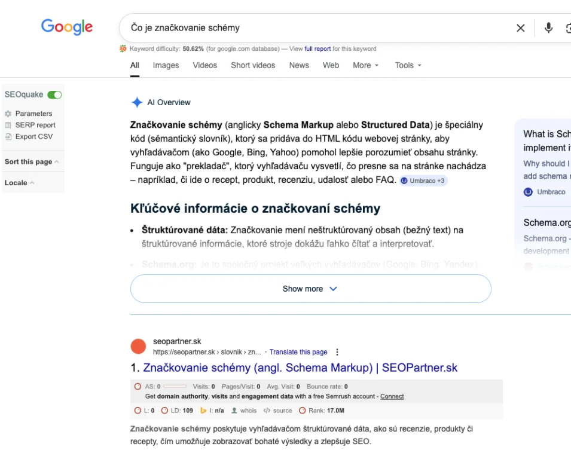Start voice search with the microphone icon
571x459 pixels.
coord(548,28)
